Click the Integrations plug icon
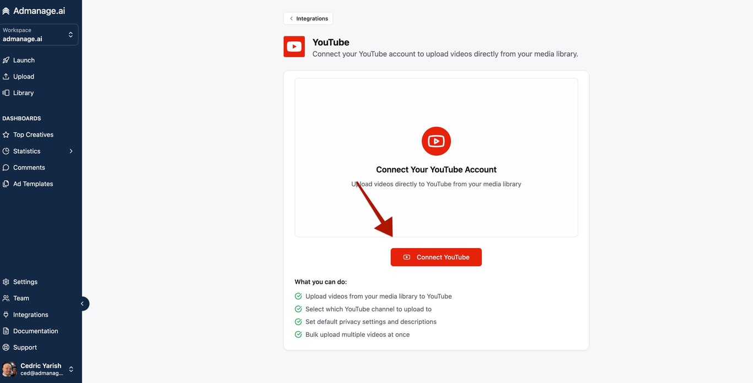Screen dimensions: 753x383 pyautogui.click(x=6, y=315)
